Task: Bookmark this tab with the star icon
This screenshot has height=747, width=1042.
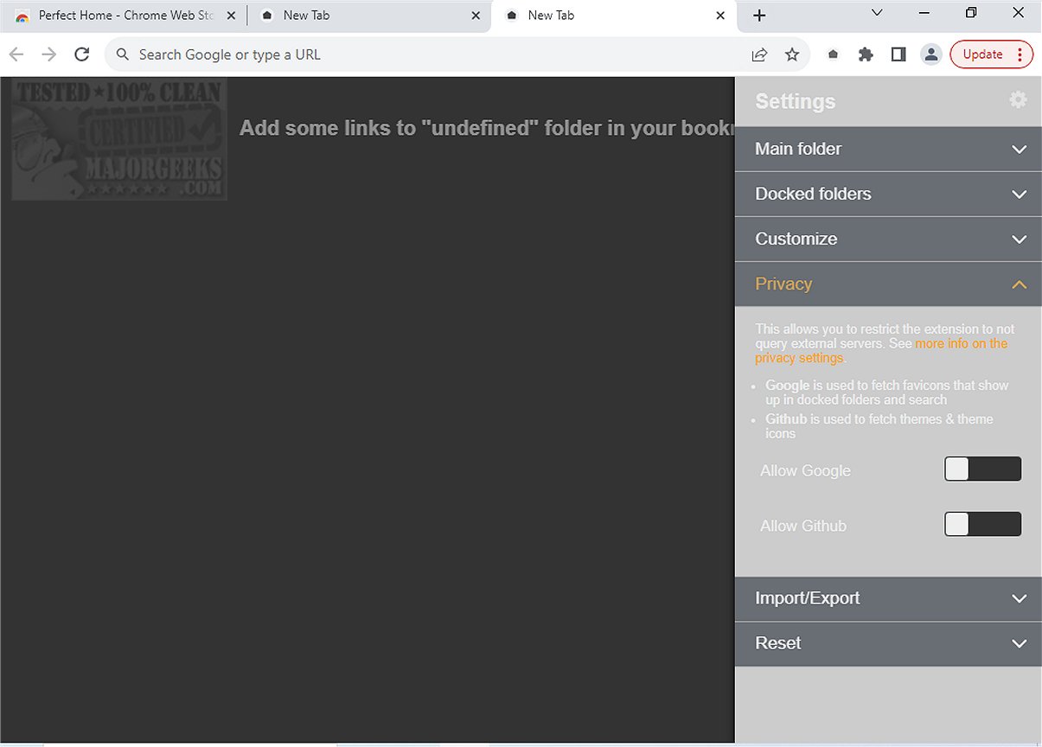Action: 792,54
